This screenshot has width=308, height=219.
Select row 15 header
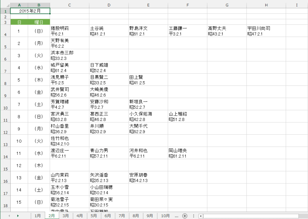tap(5, 165)
